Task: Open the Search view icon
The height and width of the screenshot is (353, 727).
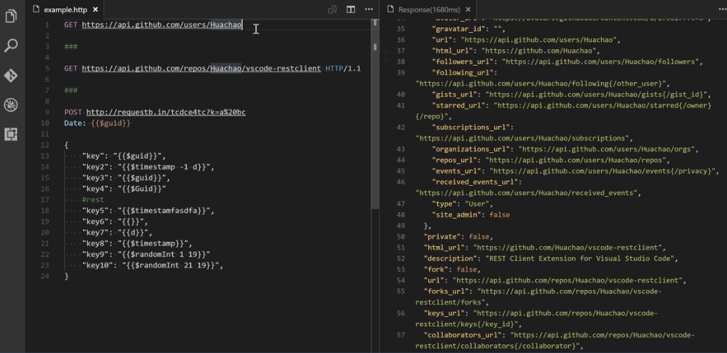Action: tap(11, 45)
